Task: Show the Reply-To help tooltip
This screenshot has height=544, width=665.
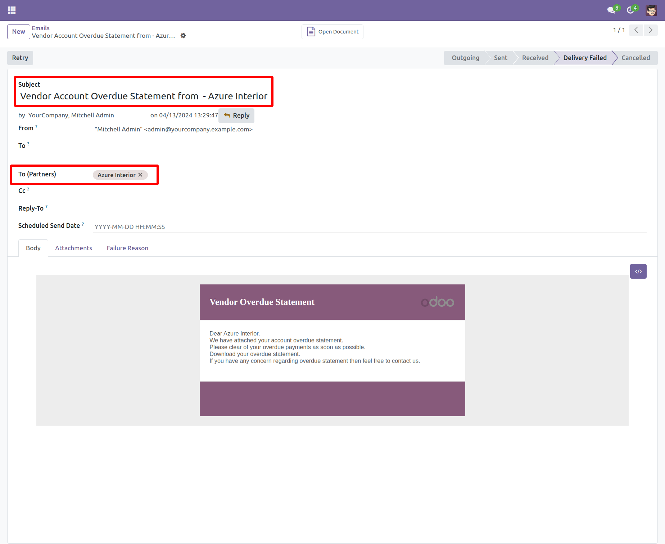Action: point(46,207)
